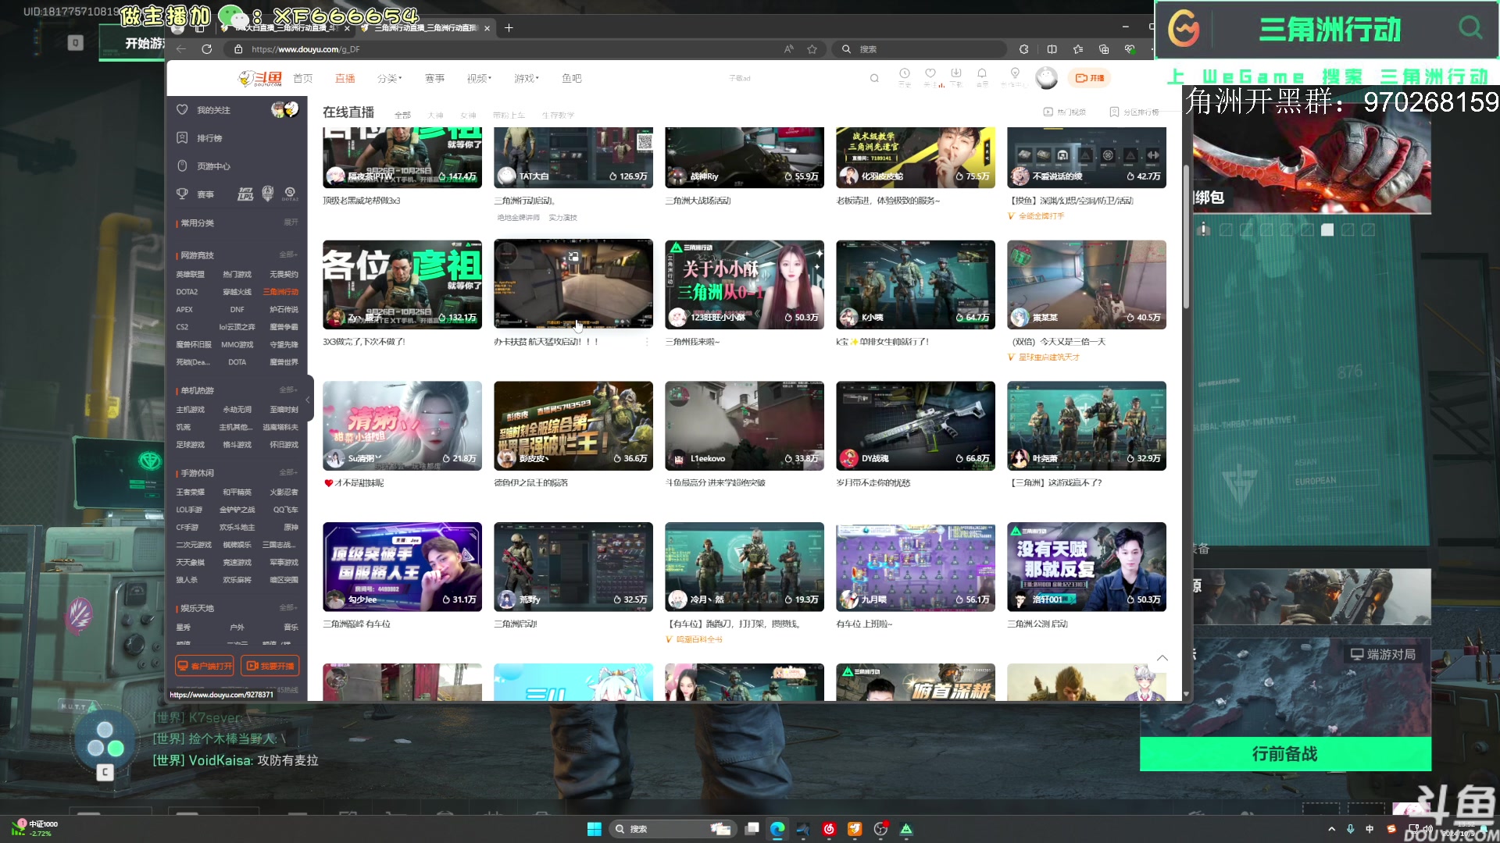Open 排行榜 in sidebar
1500x843 pixels.
pyautogui.click(x=209, y=138)
